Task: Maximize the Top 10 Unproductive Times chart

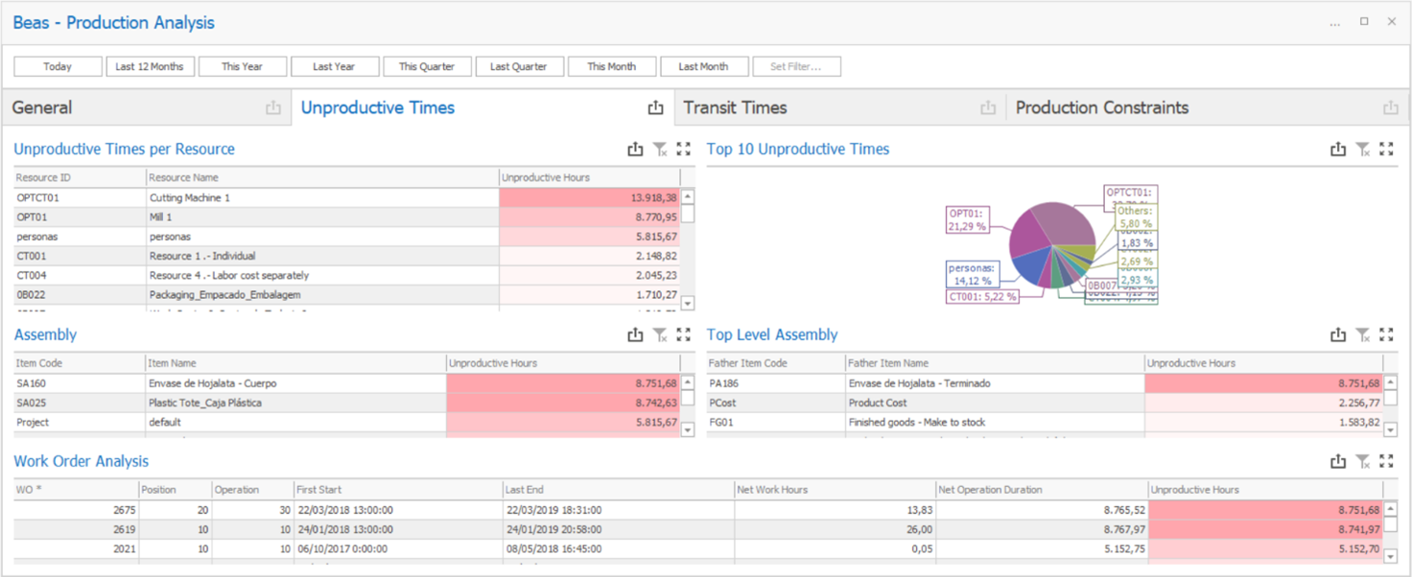Action: (1386, 149)
